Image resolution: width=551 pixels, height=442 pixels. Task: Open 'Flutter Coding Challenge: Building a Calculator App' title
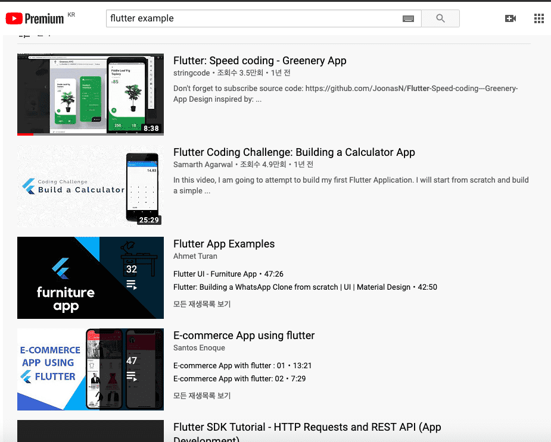coord(294,152)
